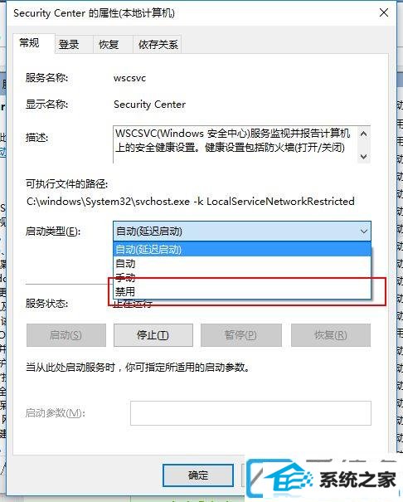Click the greyed-out 暂停(P) button
Image resolution: width=403 pixels, height=502 pixels.
(x=241, y=335)
